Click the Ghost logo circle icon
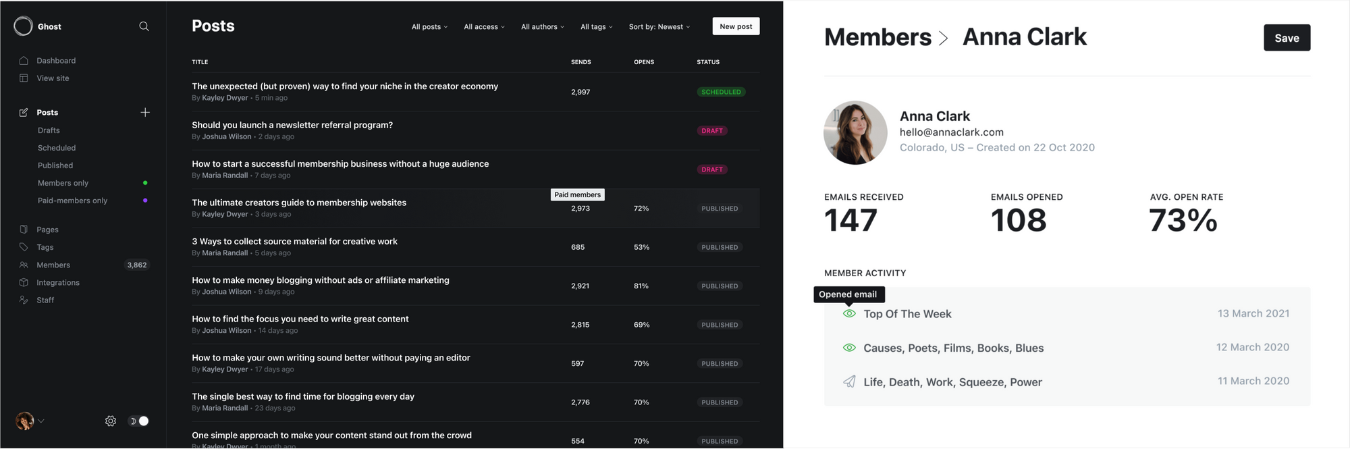 click(x=23, y=26)
